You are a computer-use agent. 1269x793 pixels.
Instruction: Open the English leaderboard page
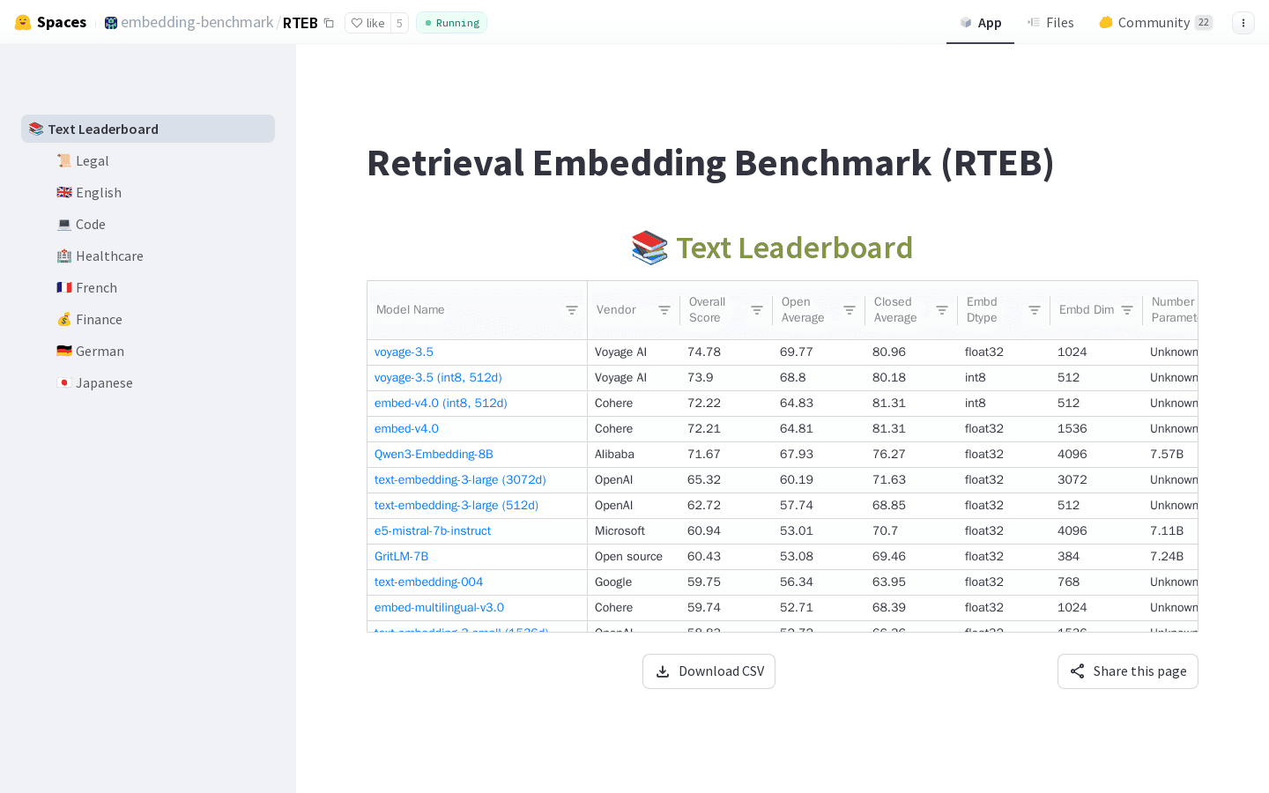pos(89,192)
